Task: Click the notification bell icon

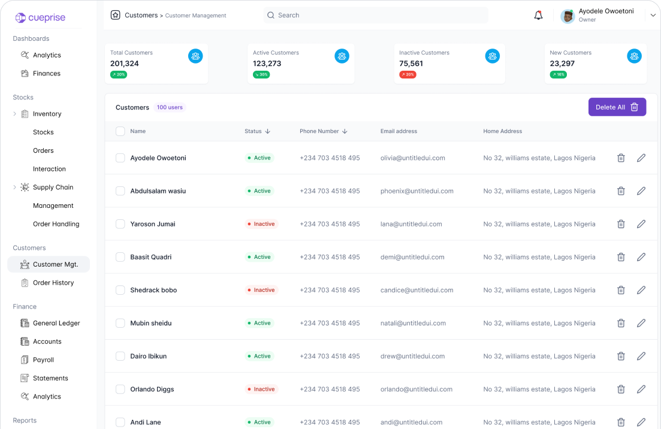Action: coord(538,16)
